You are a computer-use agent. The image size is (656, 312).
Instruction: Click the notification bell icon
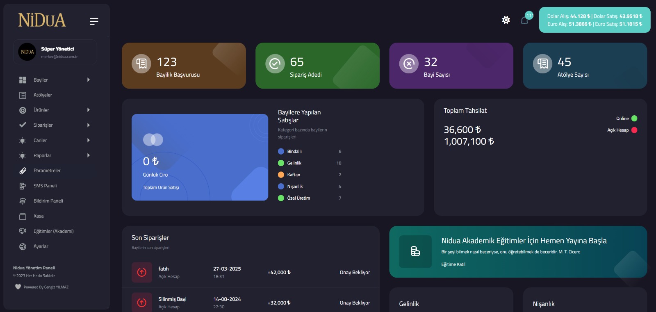coord(524,20)
